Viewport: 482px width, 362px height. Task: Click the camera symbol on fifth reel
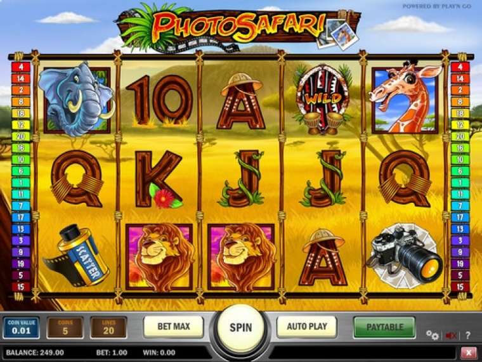(405, 255)
